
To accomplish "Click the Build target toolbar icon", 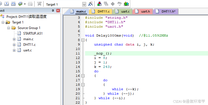I will pyautogui.click(x=7, y=4).
